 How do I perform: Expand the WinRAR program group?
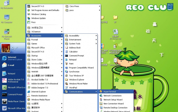click(x=44, y=71)
